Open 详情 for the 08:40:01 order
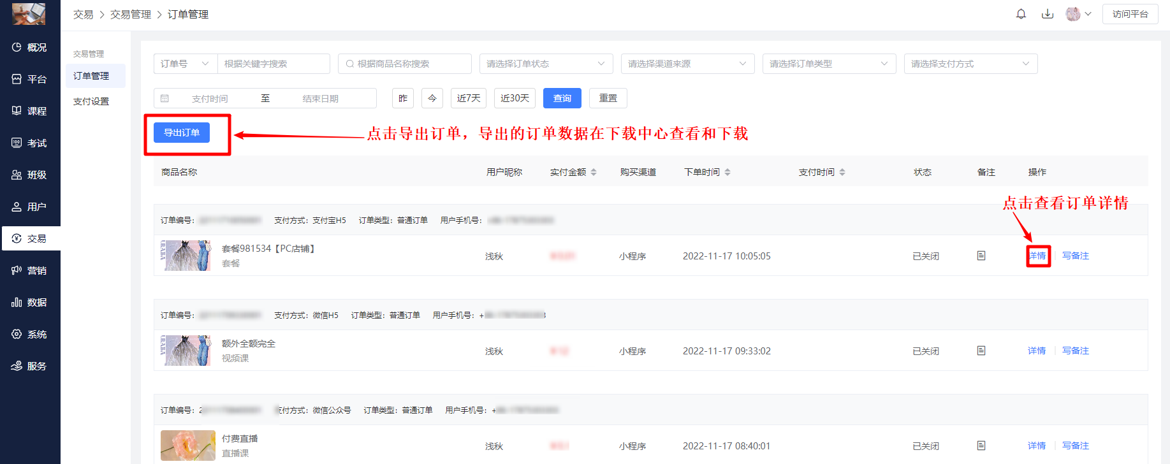 click(1037, 446)
